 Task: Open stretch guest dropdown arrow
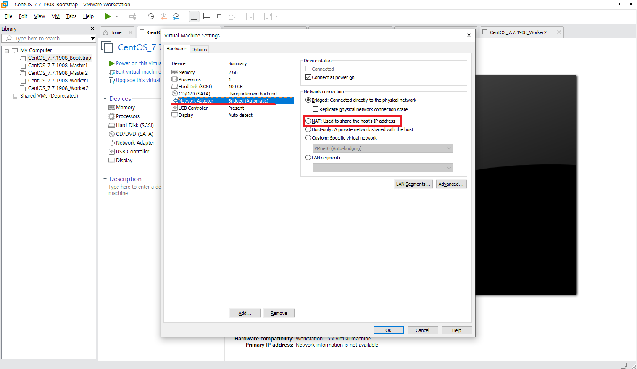(x=277, y=16)
